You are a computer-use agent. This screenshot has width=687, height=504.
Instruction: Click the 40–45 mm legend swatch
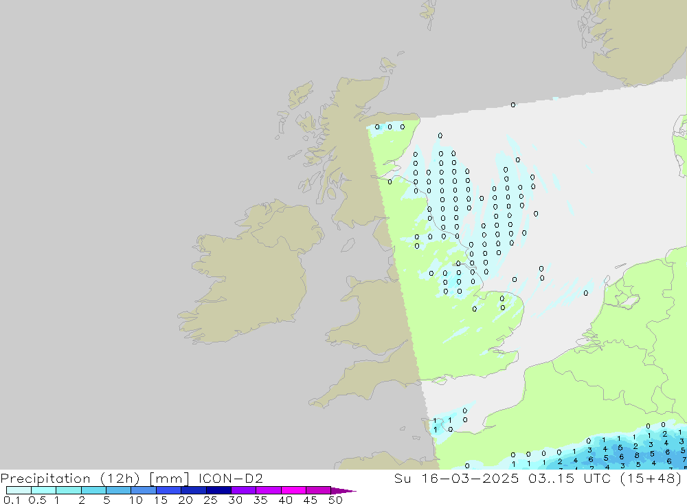coord(293,490)
